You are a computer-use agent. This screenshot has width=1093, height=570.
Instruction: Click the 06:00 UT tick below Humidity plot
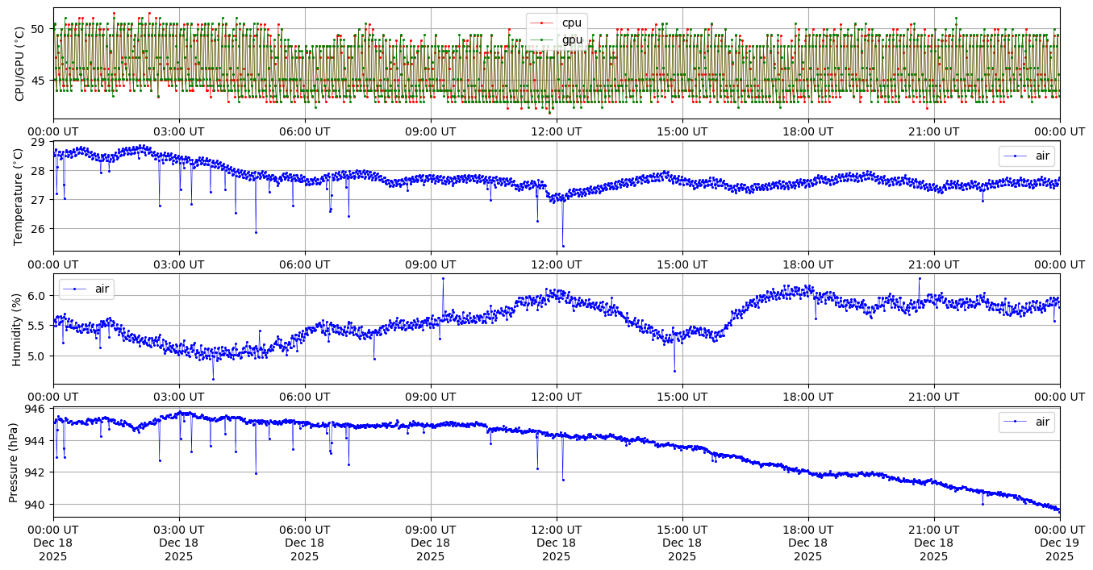click(304, 396)
